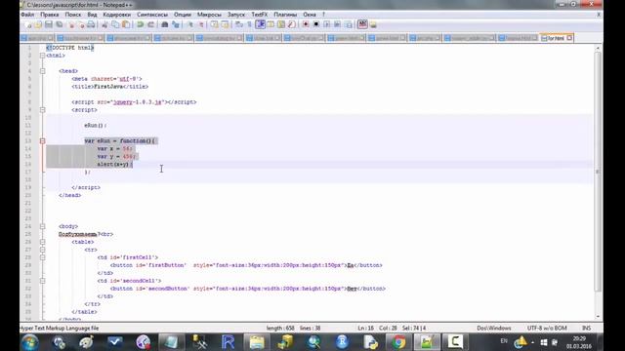The image size is (625, 351).
Task: Click the closing </script> tag on line 19
Action: [x=86, y=187]
